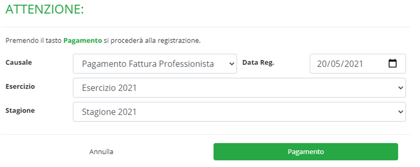This screenshot has width=420, height=167.
Task: Click the Esercizio dropdown chevron arrow
Action: [x=400, y=88]
